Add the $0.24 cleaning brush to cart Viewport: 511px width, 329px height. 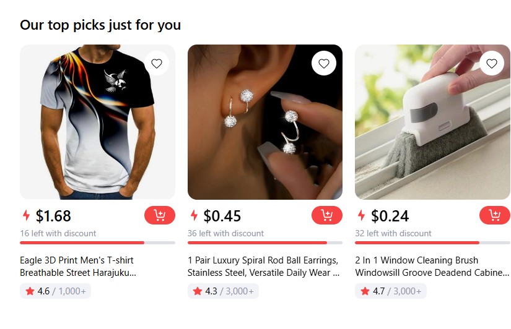[494, 215]
